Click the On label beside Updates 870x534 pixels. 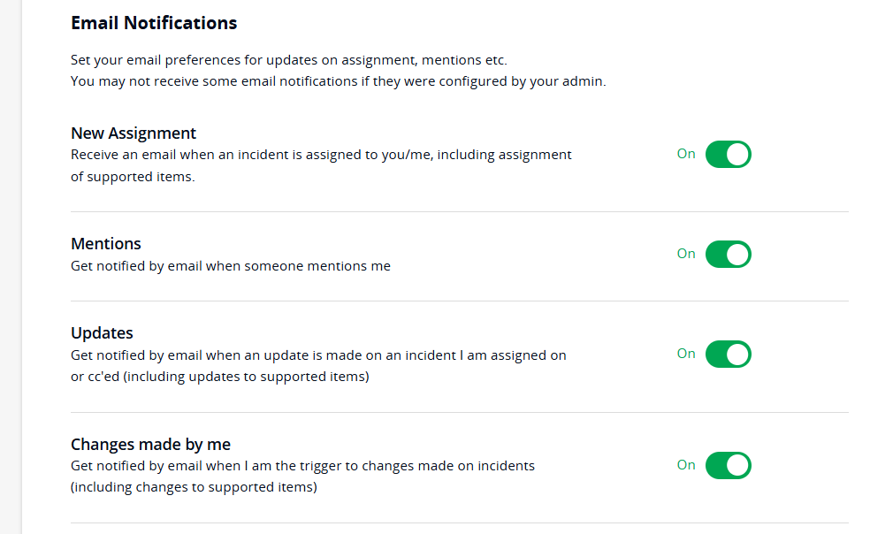[x=686, y=354]
